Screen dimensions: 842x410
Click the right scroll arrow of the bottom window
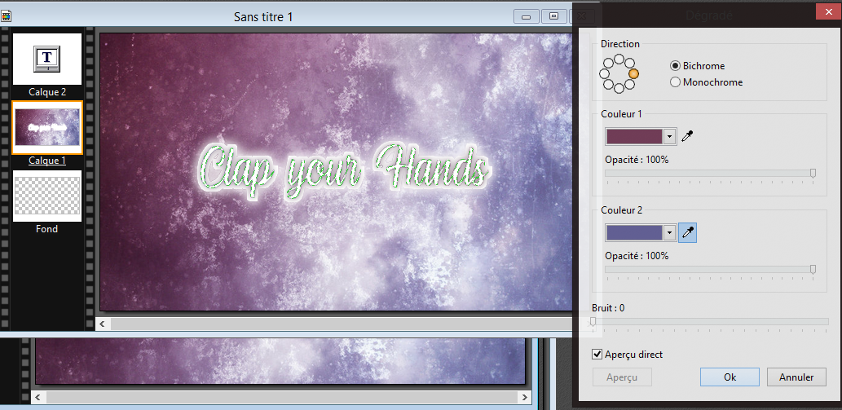525,398
